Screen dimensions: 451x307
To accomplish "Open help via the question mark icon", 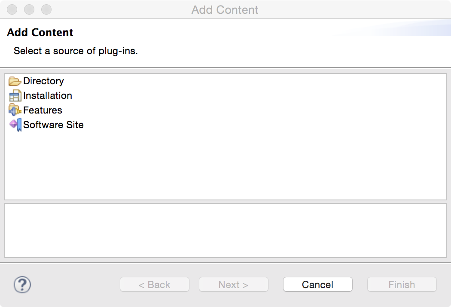I will click(x=22, y=285).
